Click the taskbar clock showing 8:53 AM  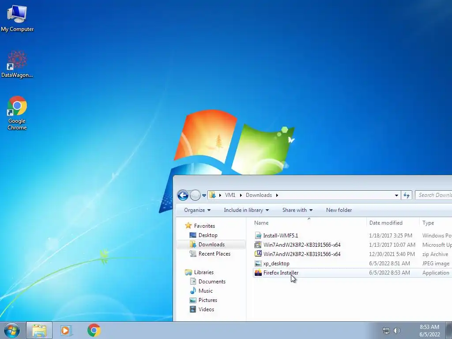(x=429, y=331)
